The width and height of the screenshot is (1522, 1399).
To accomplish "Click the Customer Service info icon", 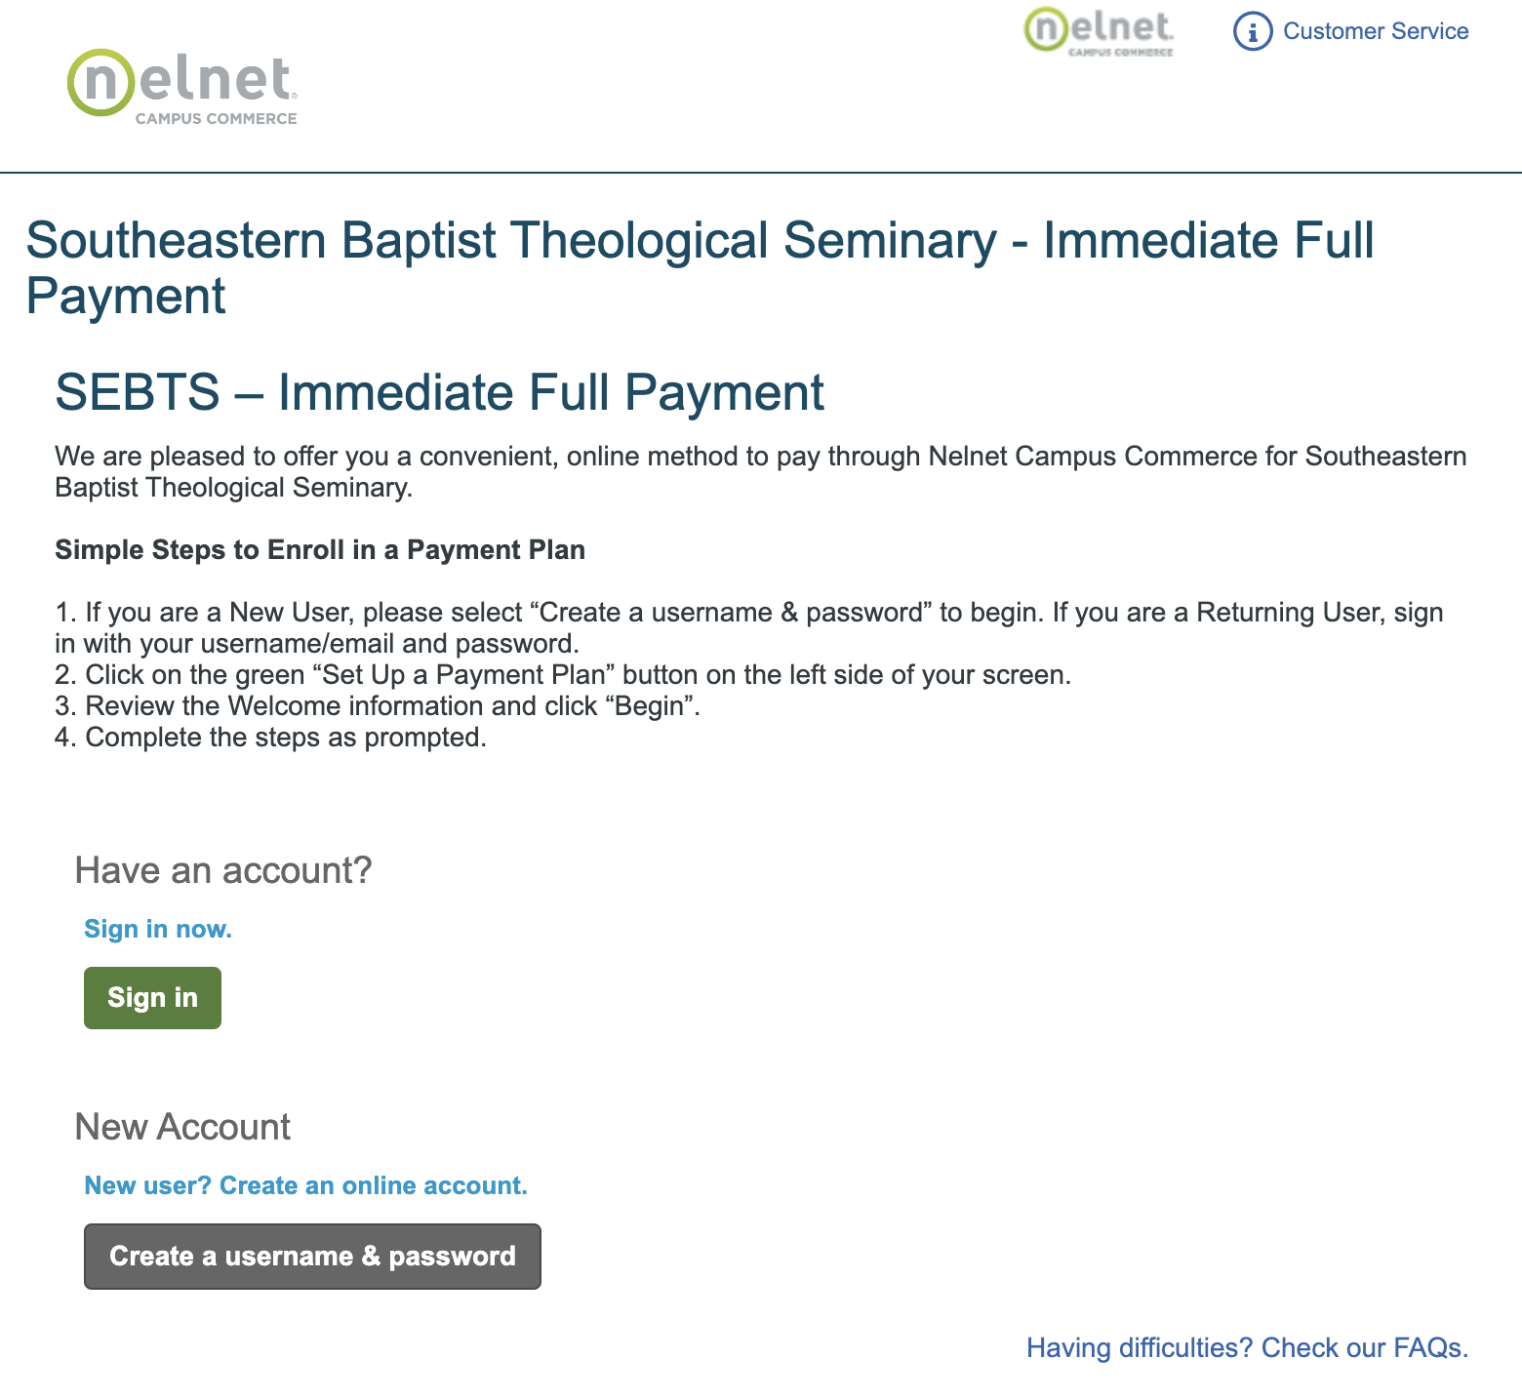I will point(1253,31).
